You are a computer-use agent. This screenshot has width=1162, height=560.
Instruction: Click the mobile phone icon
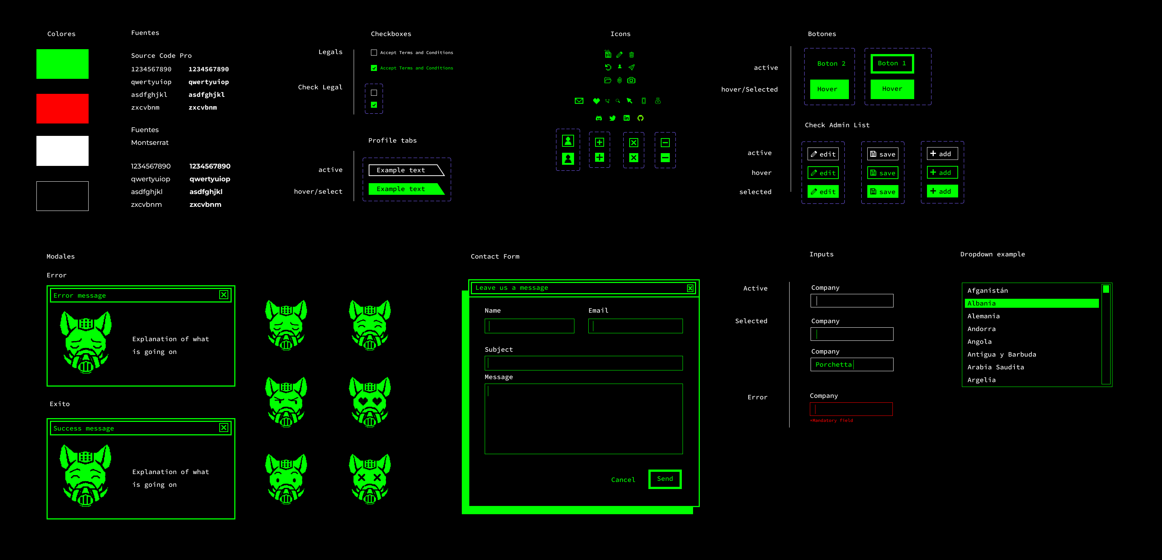pyautogui.click(x=644, y=101)
